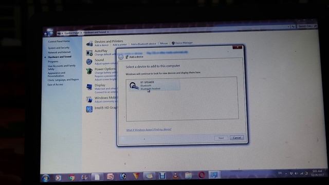Click the Add a device link

(102, 45)
